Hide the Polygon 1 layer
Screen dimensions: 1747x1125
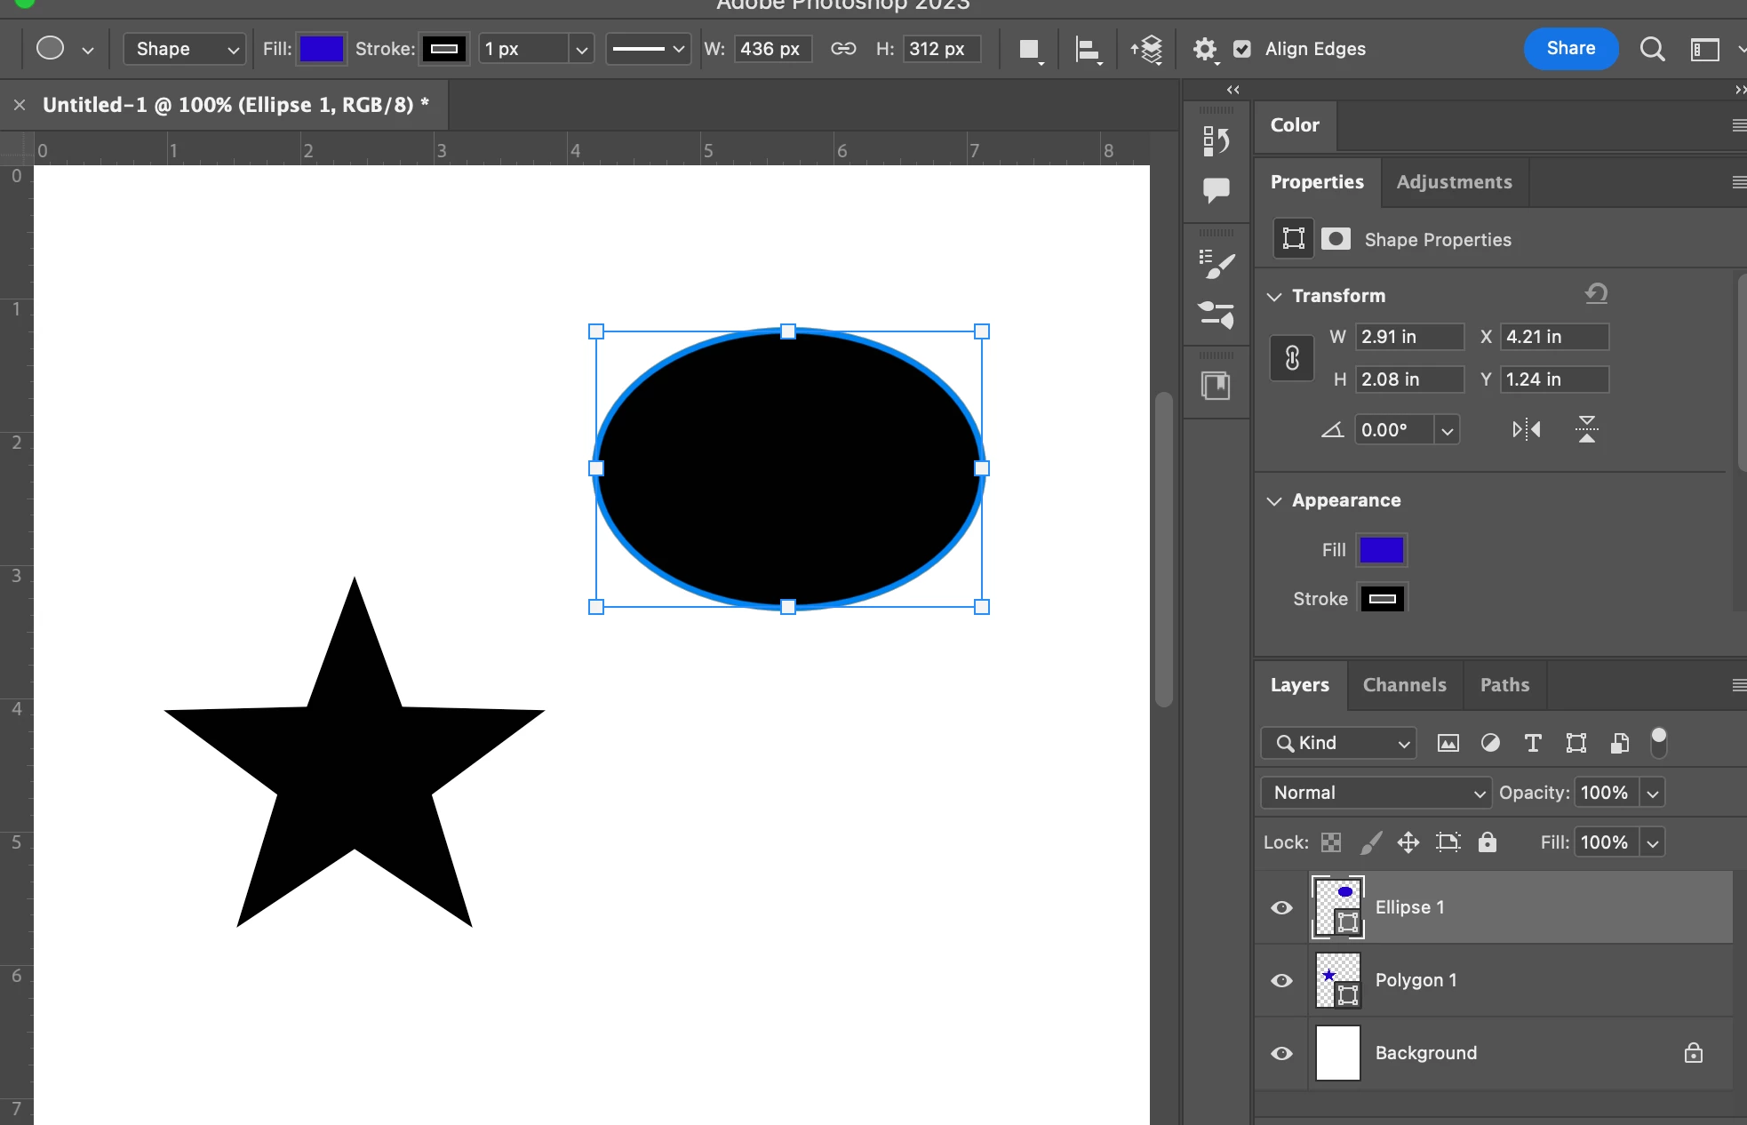point(1281,980)
